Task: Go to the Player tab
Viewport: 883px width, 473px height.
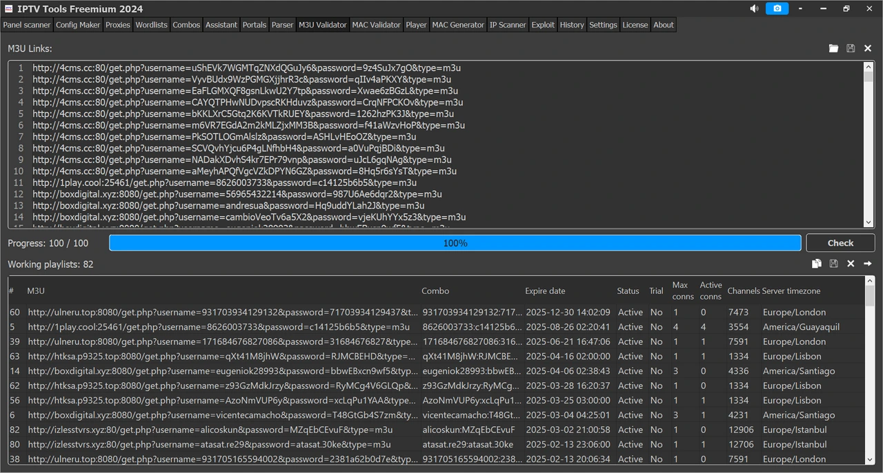Action: tap(416, 25)
